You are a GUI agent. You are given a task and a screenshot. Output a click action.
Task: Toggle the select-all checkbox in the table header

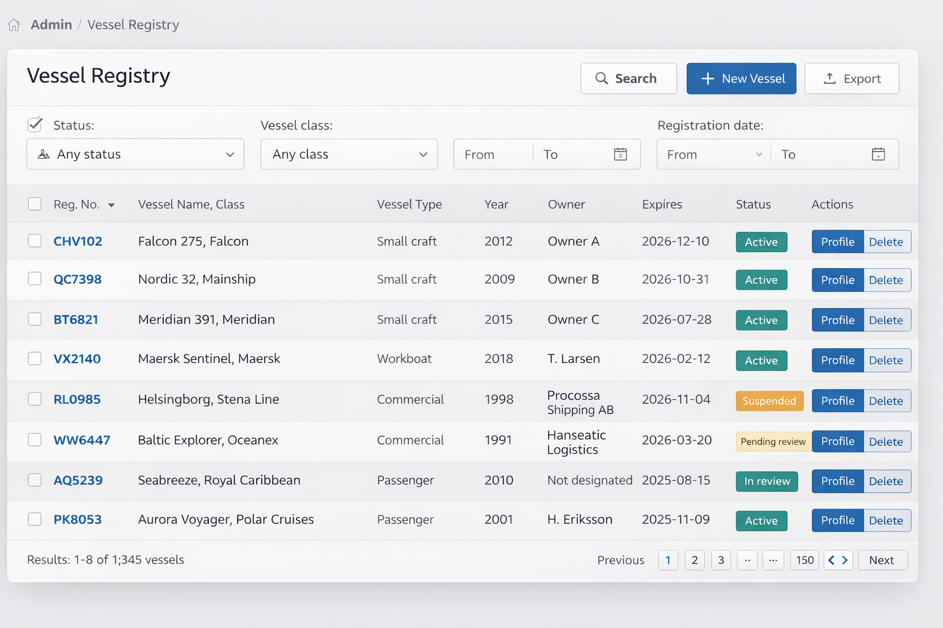(34, 204)
